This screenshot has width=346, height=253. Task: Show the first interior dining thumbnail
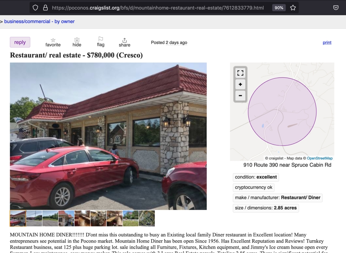82,218
